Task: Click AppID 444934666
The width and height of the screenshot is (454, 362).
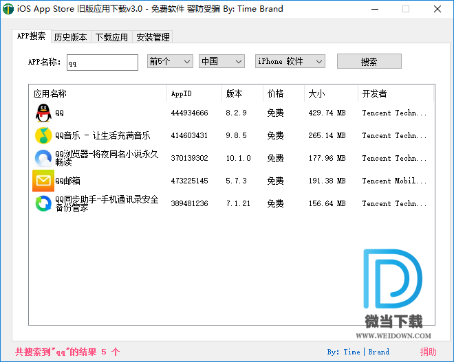Action: click(189, 113)
